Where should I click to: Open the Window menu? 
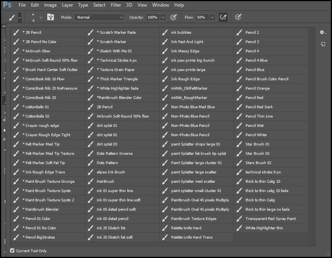(160, 5)
